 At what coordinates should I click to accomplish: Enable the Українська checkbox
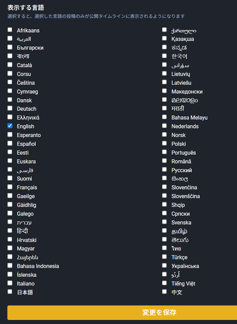click(164, 265)
